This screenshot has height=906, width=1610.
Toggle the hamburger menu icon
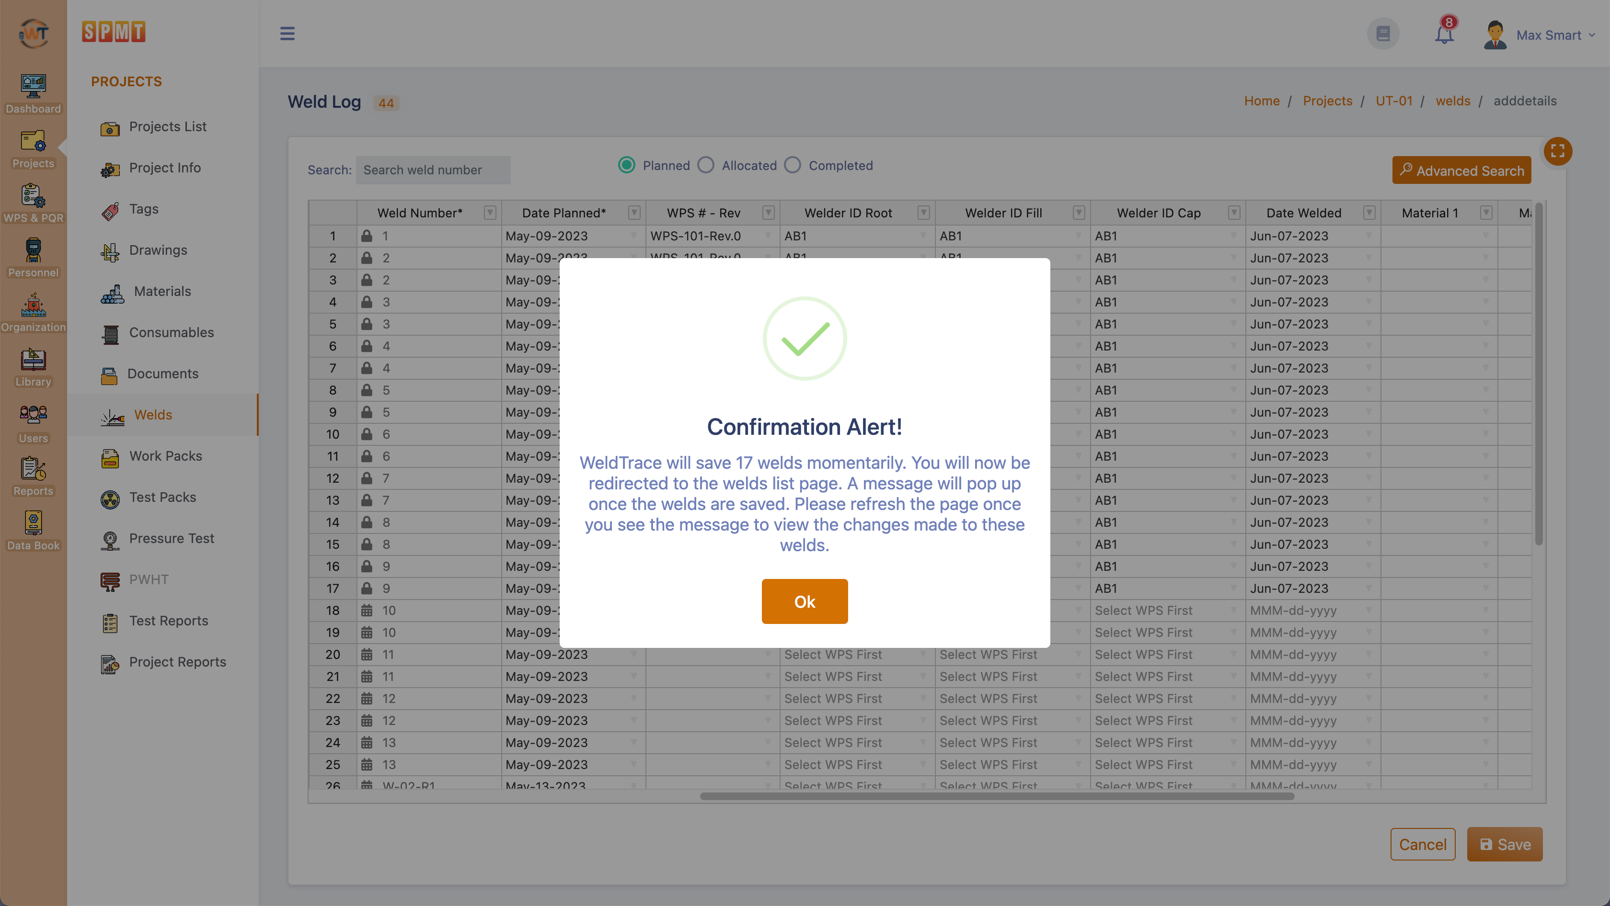point(287,33)
